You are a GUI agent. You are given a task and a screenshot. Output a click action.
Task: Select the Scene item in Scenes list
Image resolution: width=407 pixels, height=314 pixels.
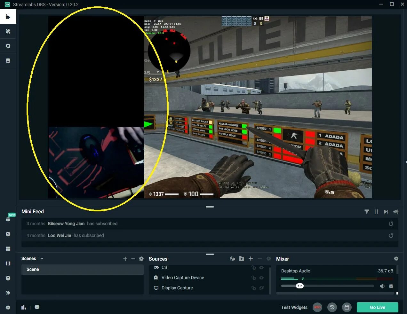[82, 270]
